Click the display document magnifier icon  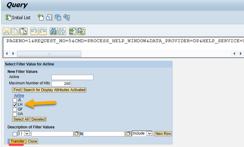pyautogui.click(x=49, y=17)
